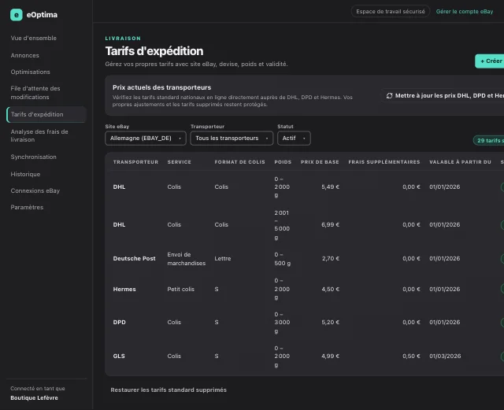Open the Historique sidebar item
Screen dimensions: 504x410
25,174
